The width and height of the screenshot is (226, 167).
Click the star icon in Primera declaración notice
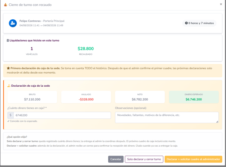click(x=8, y=68)
